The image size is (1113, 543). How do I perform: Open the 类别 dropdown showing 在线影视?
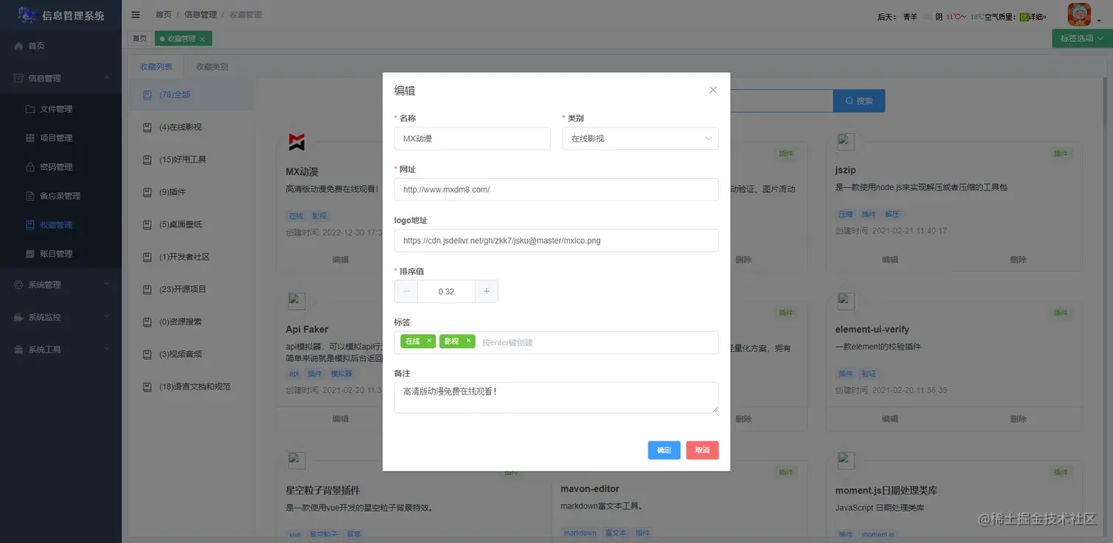pos(640,138)
